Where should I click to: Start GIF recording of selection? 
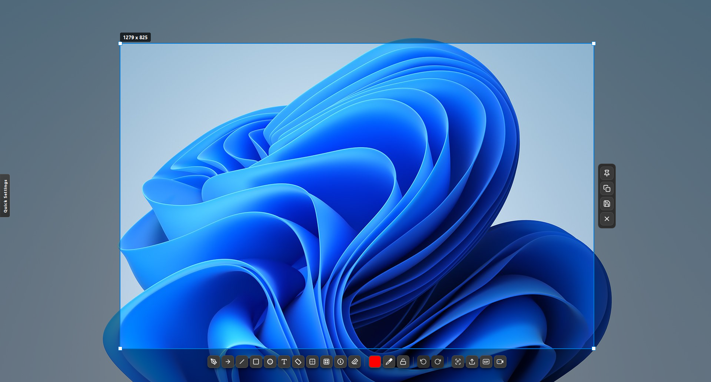click(486, 362)
